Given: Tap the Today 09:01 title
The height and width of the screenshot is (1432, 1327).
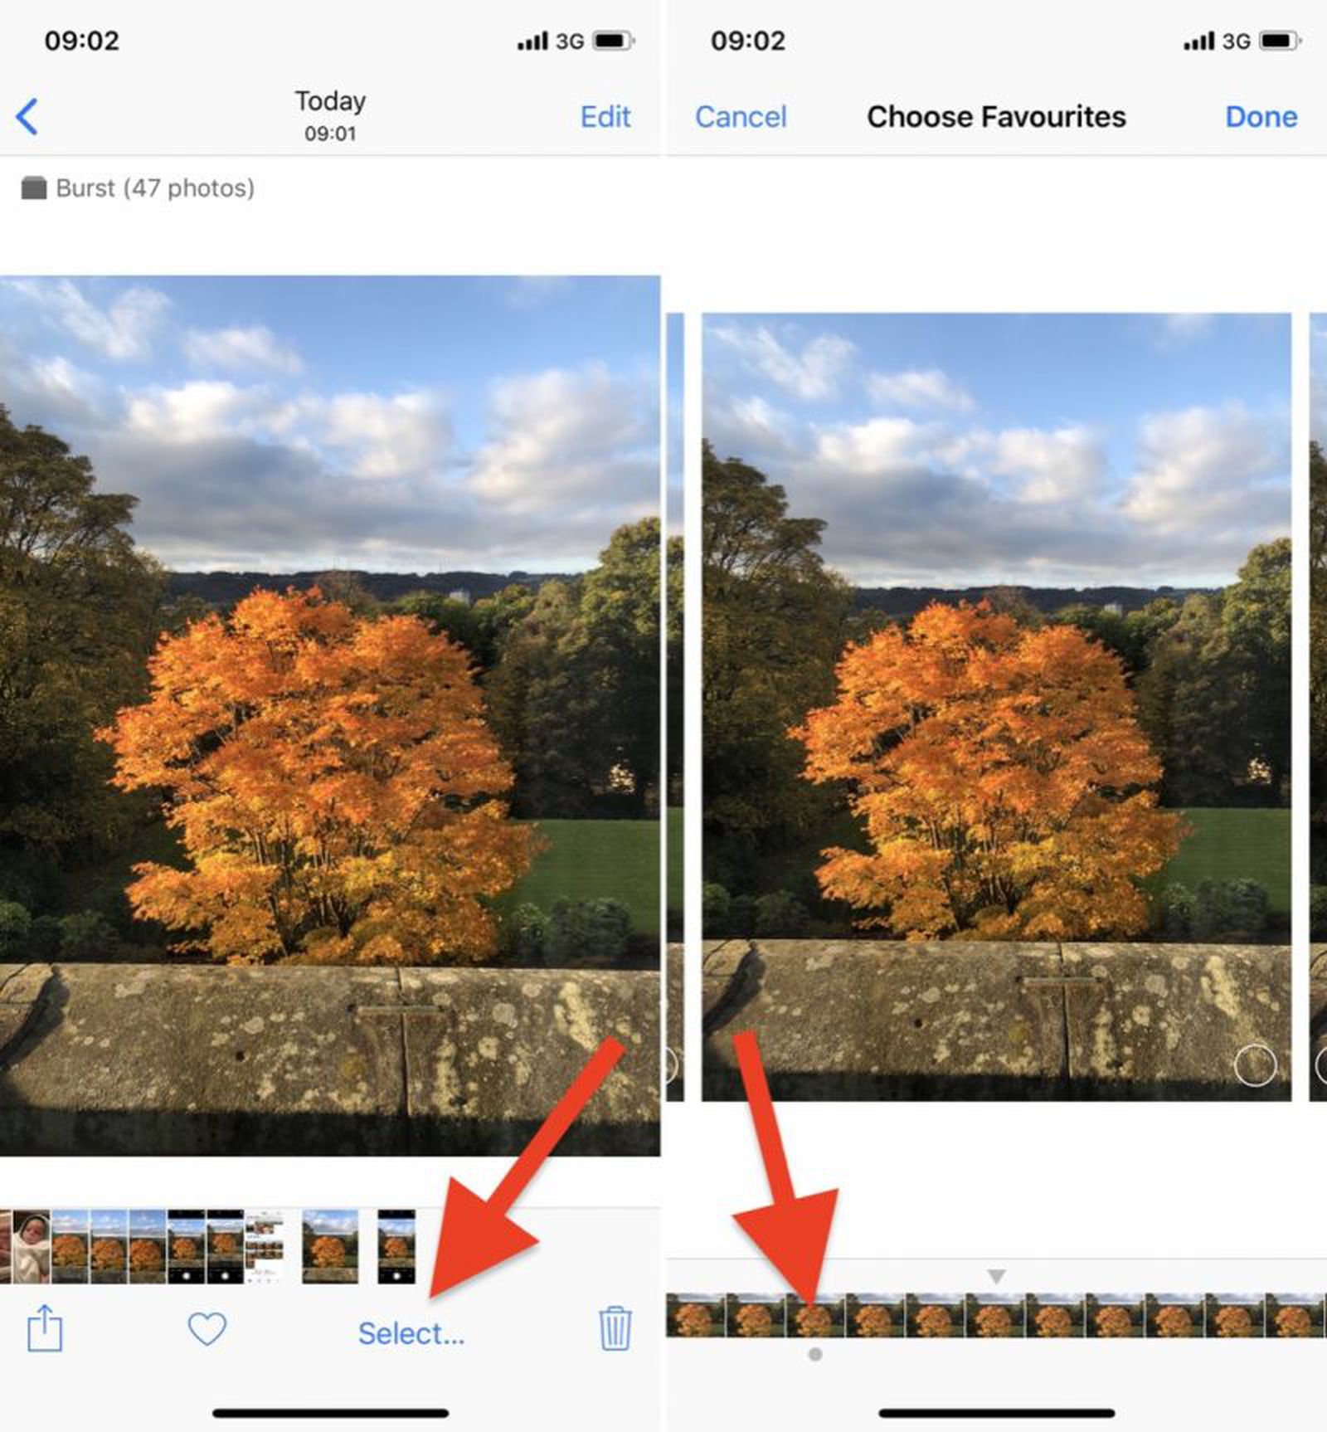Looking at the screenshot, I should [330, 115].
